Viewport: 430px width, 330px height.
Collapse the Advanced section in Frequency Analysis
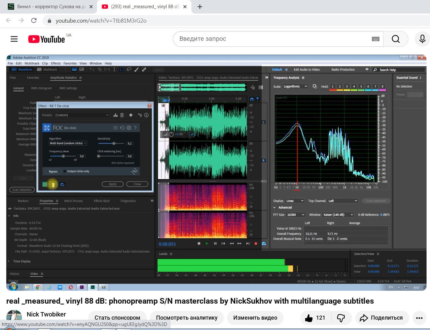(275, 208)
